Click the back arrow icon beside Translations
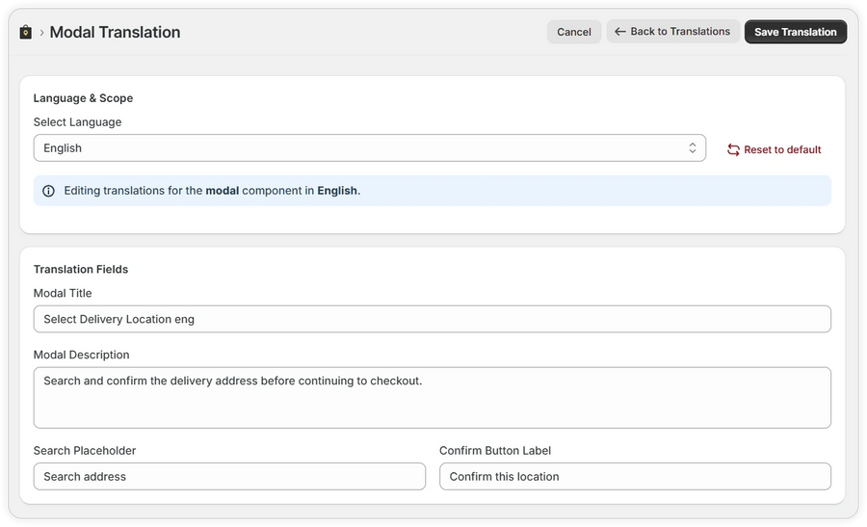The image size is (867, 527). pos(620,32)
